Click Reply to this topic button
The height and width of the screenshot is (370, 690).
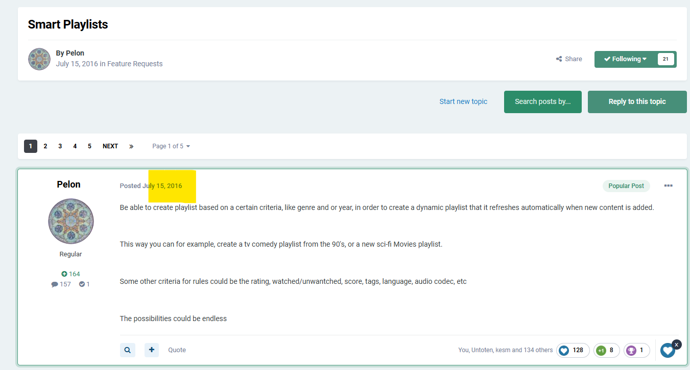(x=637, y=102)
